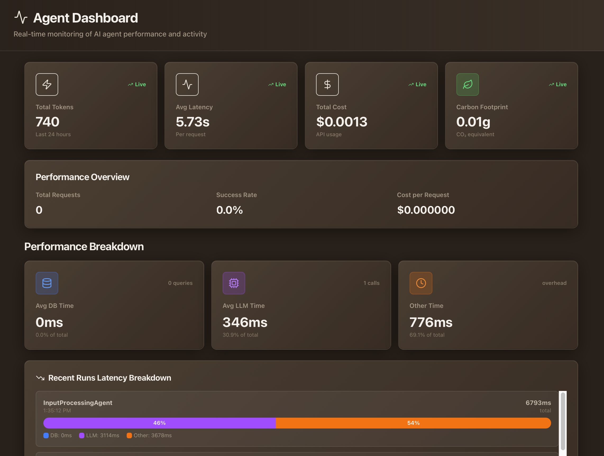Screen dimensions: 604x456
Task: Click the blue database Avg DB Time icon
Action: [x=47, y=283]
